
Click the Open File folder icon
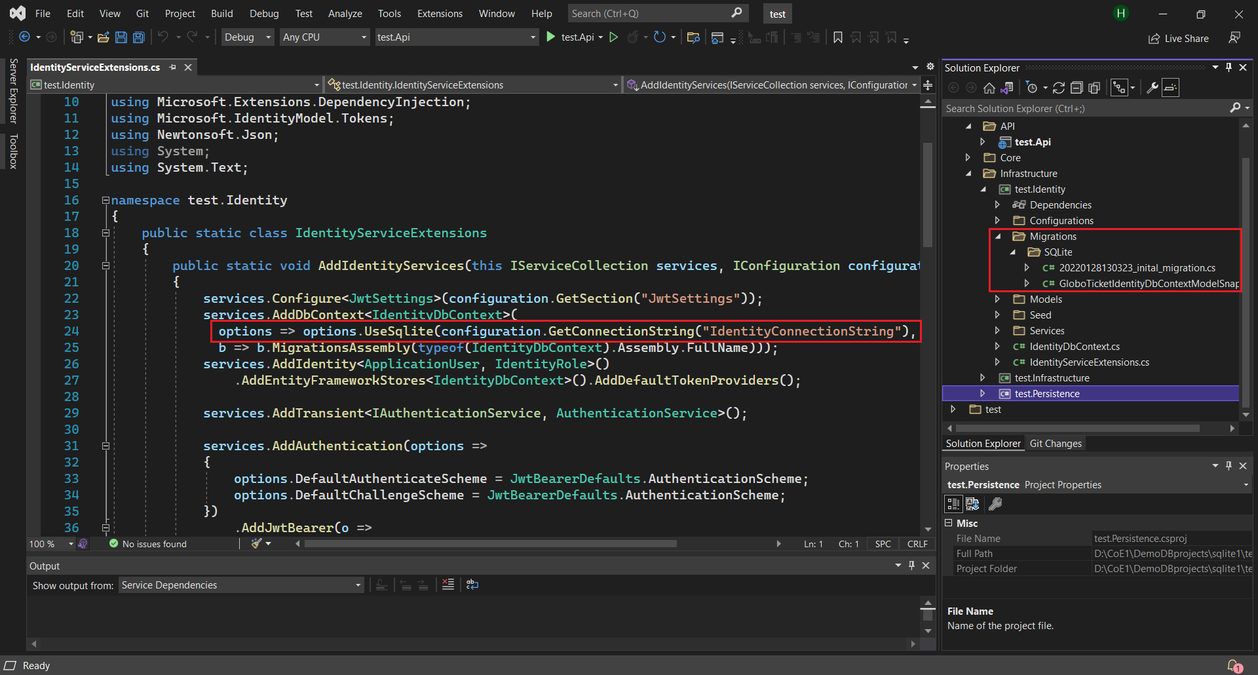coord(104,37)
